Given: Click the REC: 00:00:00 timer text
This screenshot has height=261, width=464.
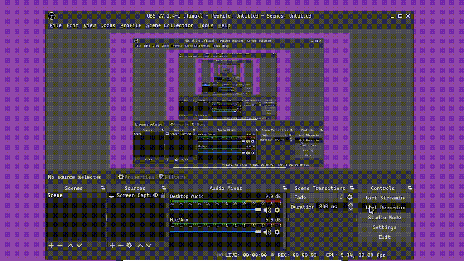Looking at the screenshot, I should 297,255.
